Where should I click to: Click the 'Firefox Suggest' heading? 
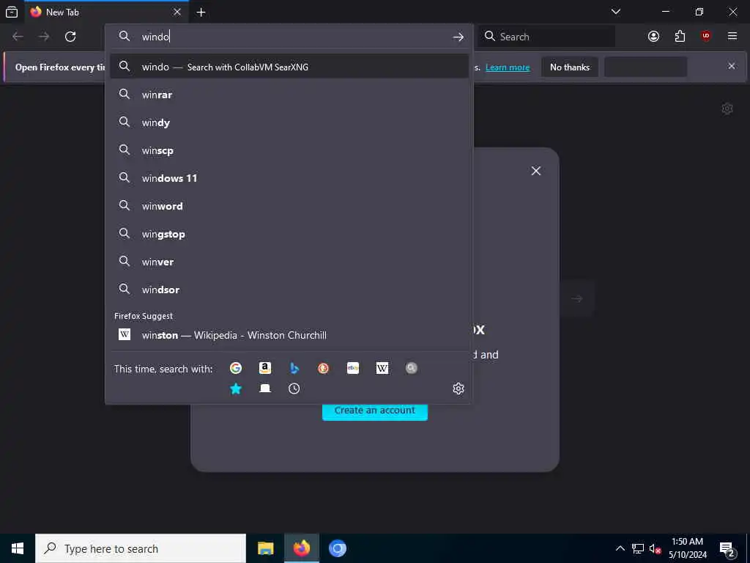tap(144, 316)
